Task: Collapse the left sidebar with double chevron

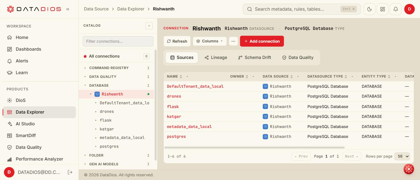Action: 68,9
